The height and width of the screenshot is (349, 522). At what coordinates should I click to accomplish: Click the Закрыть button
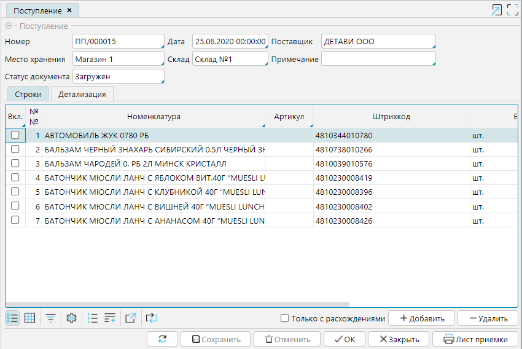(x=399, y=339)
